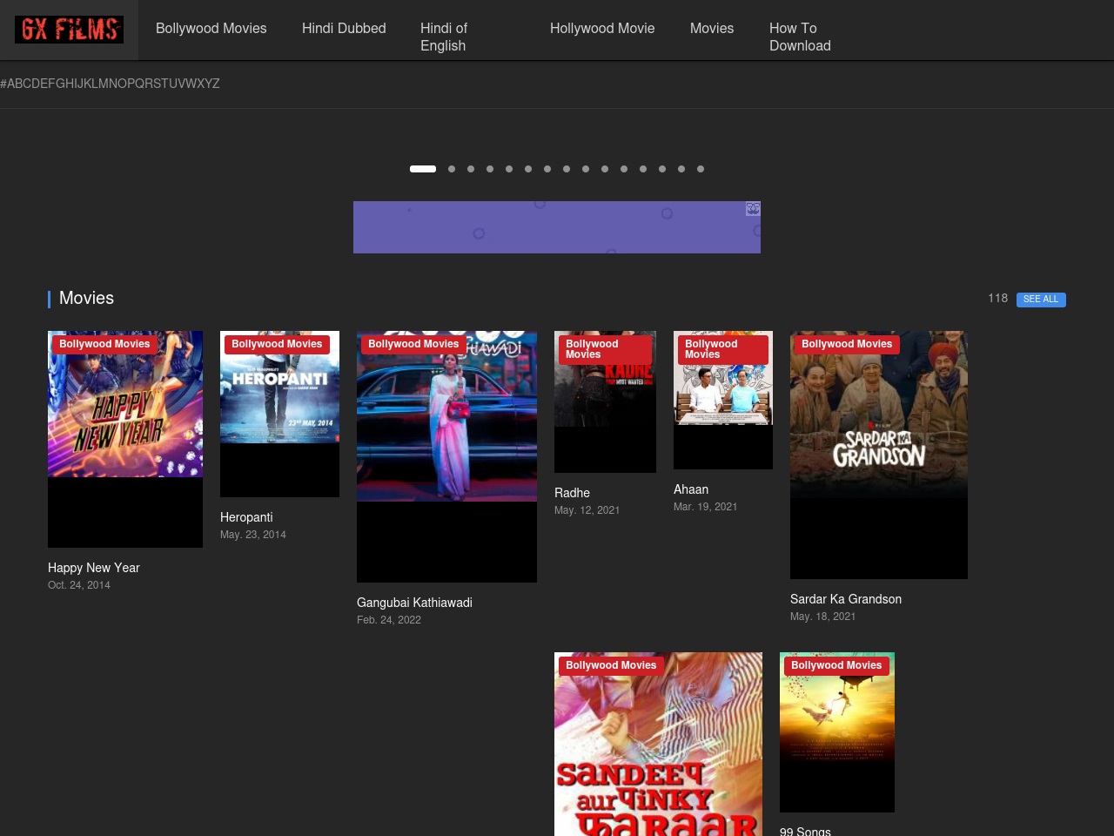Click the date 'Feb. 24, 2022'
The height and width of the screenshot is (836, 1114).
pyautogui.click(x=389, y=620)
